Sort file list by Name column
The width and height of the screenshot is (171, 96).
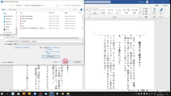coord(21,13)
